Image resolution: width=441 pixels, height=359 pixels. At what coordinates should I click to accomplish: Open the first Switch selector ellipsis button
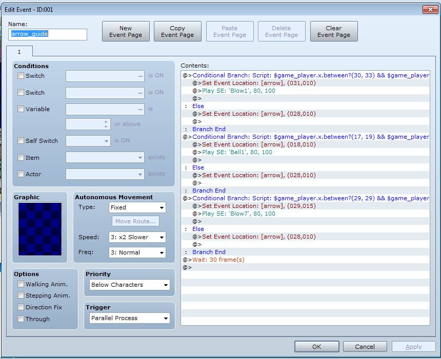(x=141, y=76)
